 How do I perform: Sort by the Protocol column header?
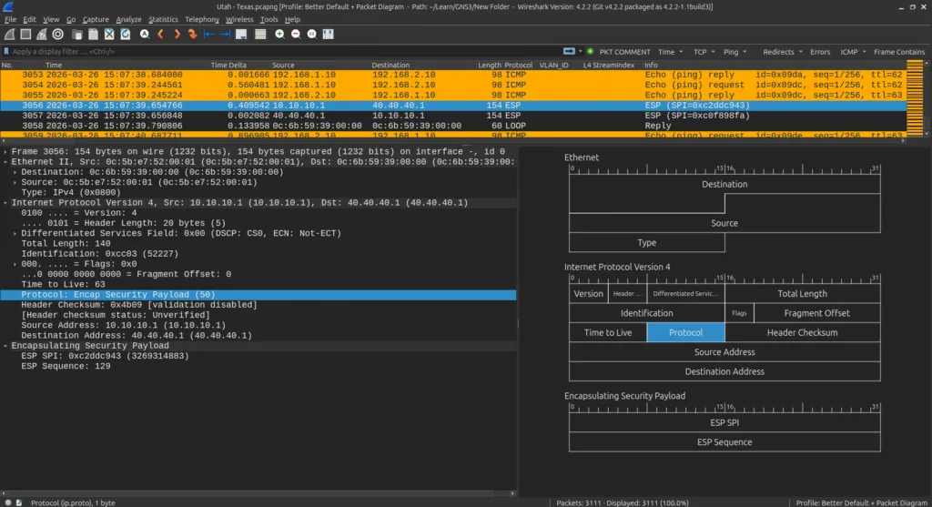[518, 65]
